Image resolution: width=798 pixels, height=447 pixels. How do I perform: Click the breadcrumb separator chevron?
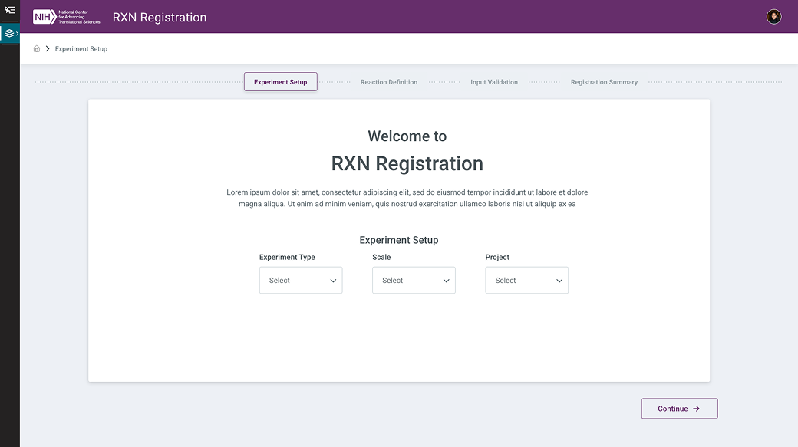(48, 49)
